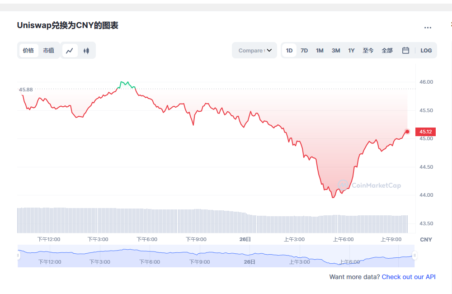This screenshot has width=452, height=294.
Task: Select the 3M time range
Action: click(336, 51)
